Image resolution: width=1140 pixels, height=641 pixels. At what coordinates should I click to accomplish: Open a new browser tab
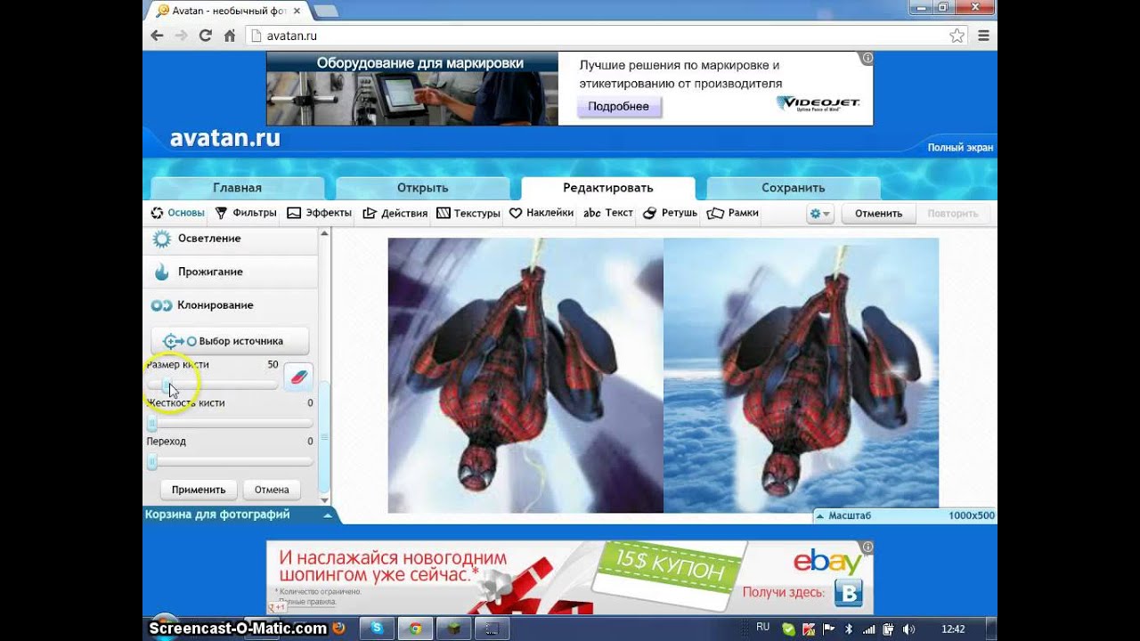[325, 11]
